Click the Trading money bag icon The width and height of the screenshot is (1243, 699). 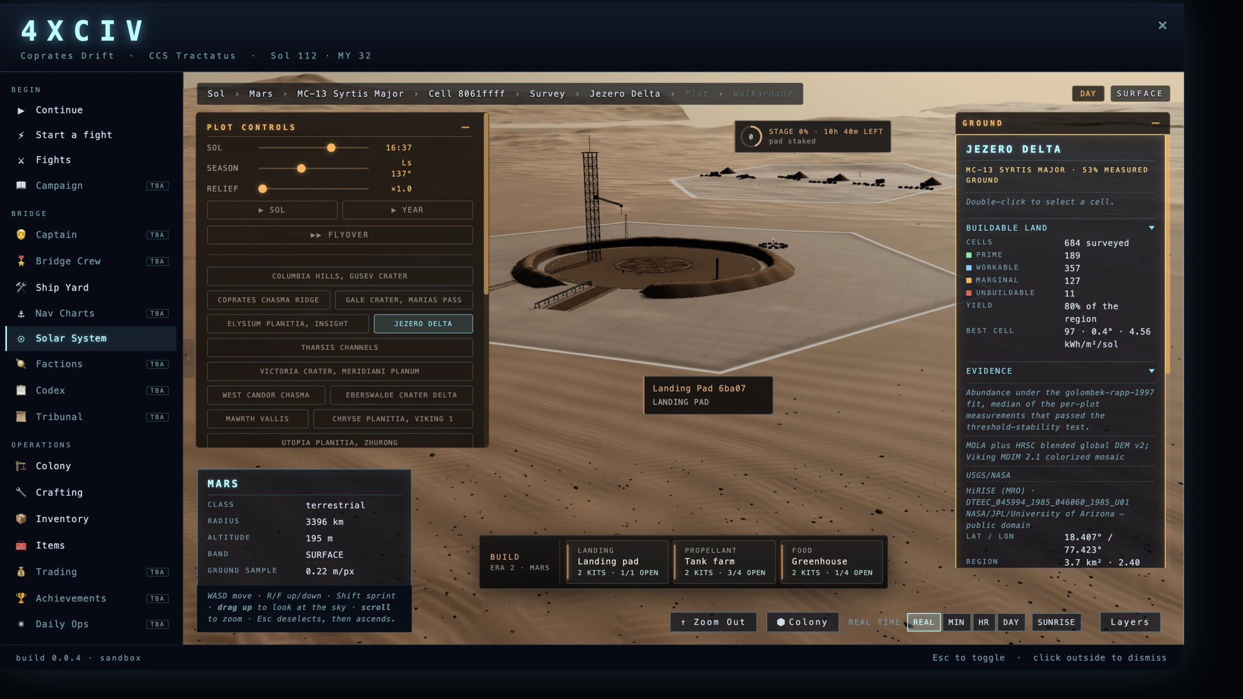[x=21, y=572]
